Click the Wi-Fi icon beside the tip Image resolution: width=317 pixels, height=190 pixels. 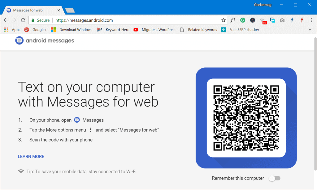click(21, 171)
